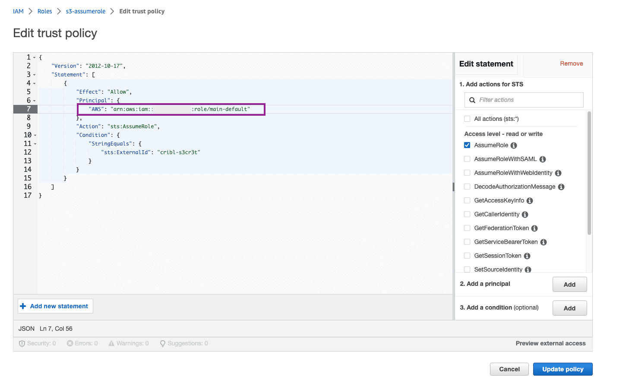Check the GetSessionToken checkbox
Screen dimensions: 629x389
point(467,256)
